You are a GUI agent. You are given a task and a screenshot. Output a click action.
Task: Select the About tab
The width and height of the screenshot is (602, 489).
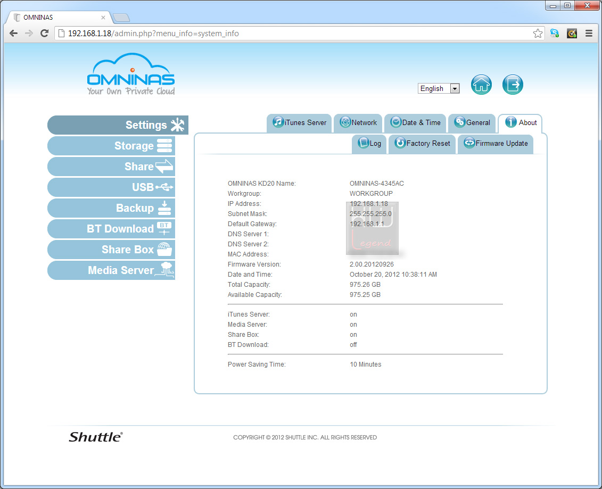[520, 123]
